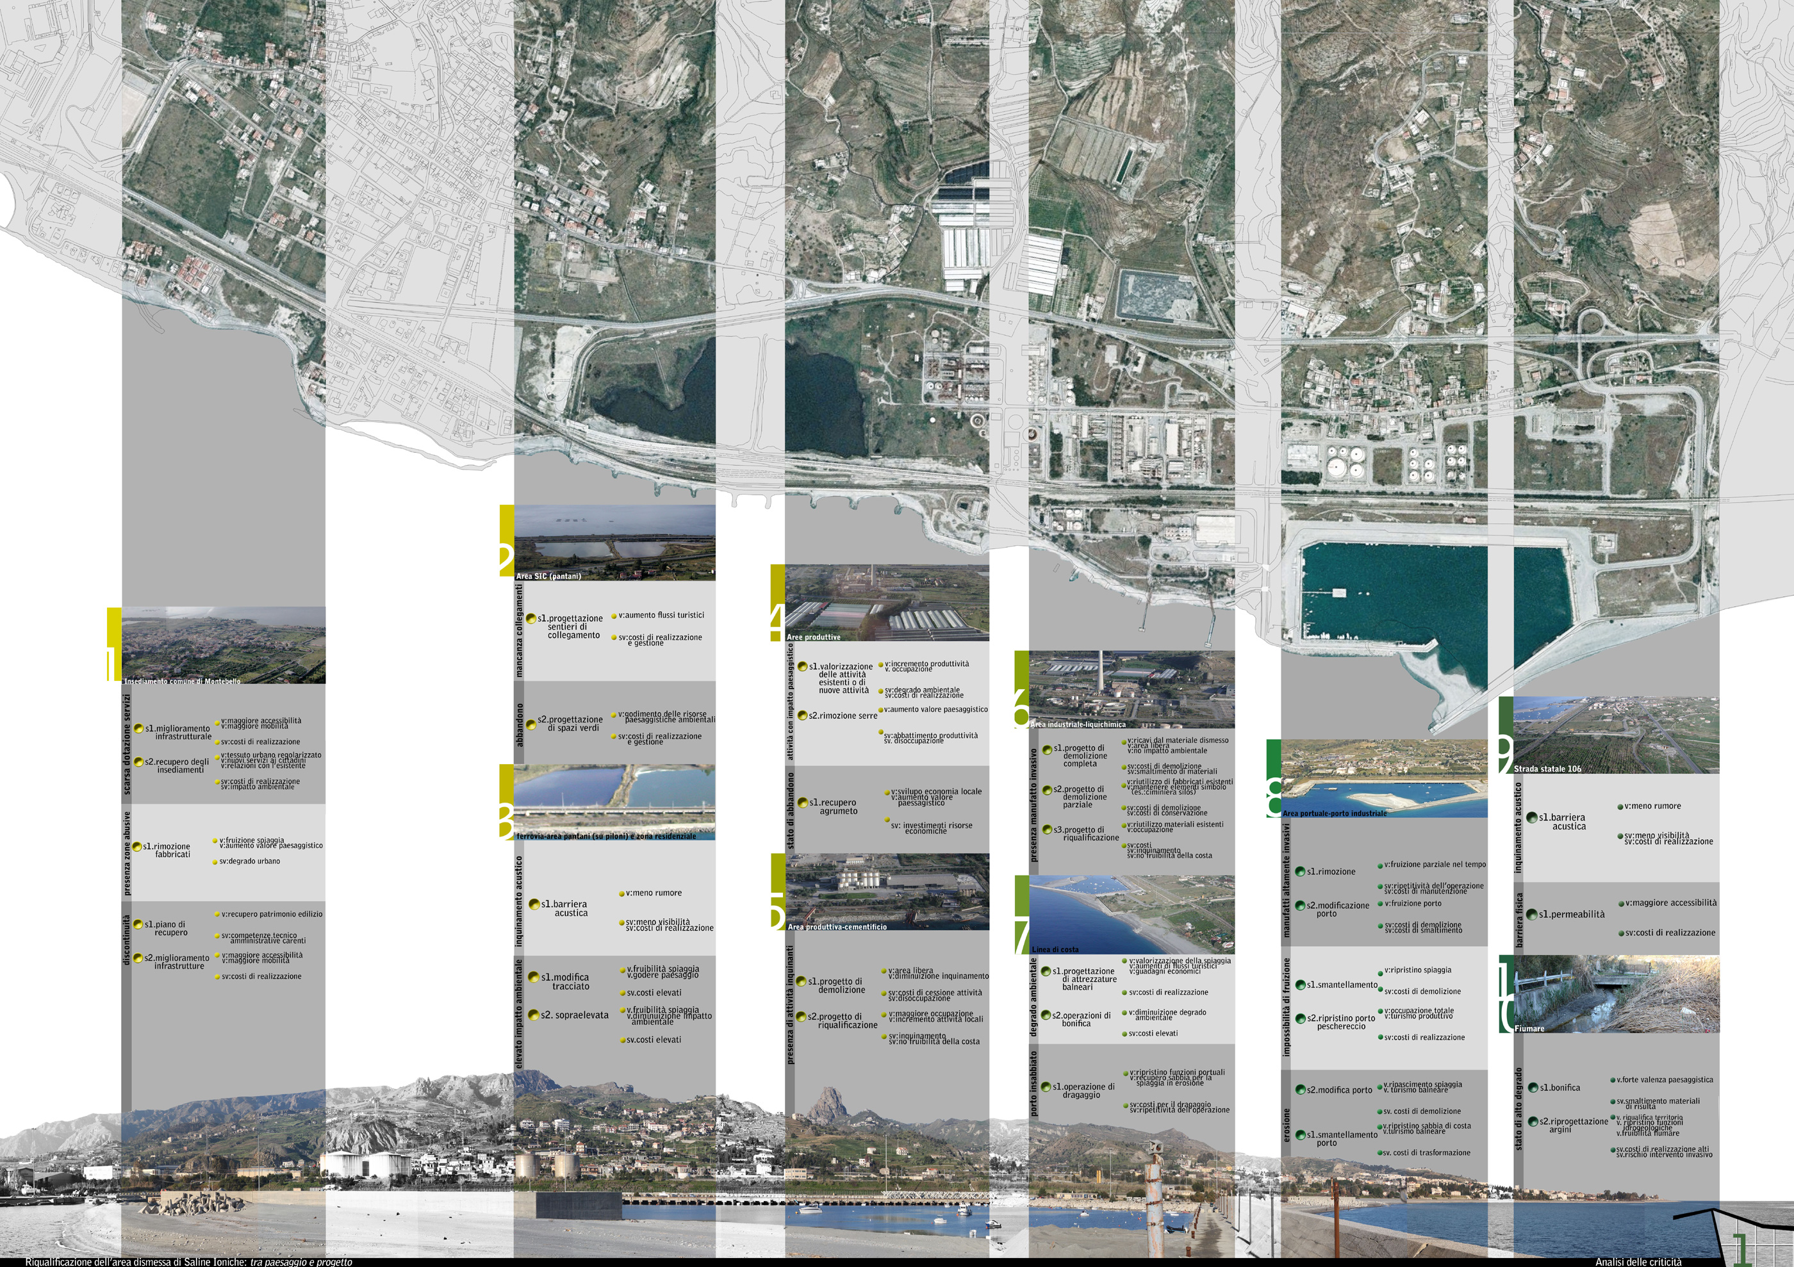Click the Strada statale 106 photo
The height and width of the screenshot is (1267, 1794).
(1617, 736)
